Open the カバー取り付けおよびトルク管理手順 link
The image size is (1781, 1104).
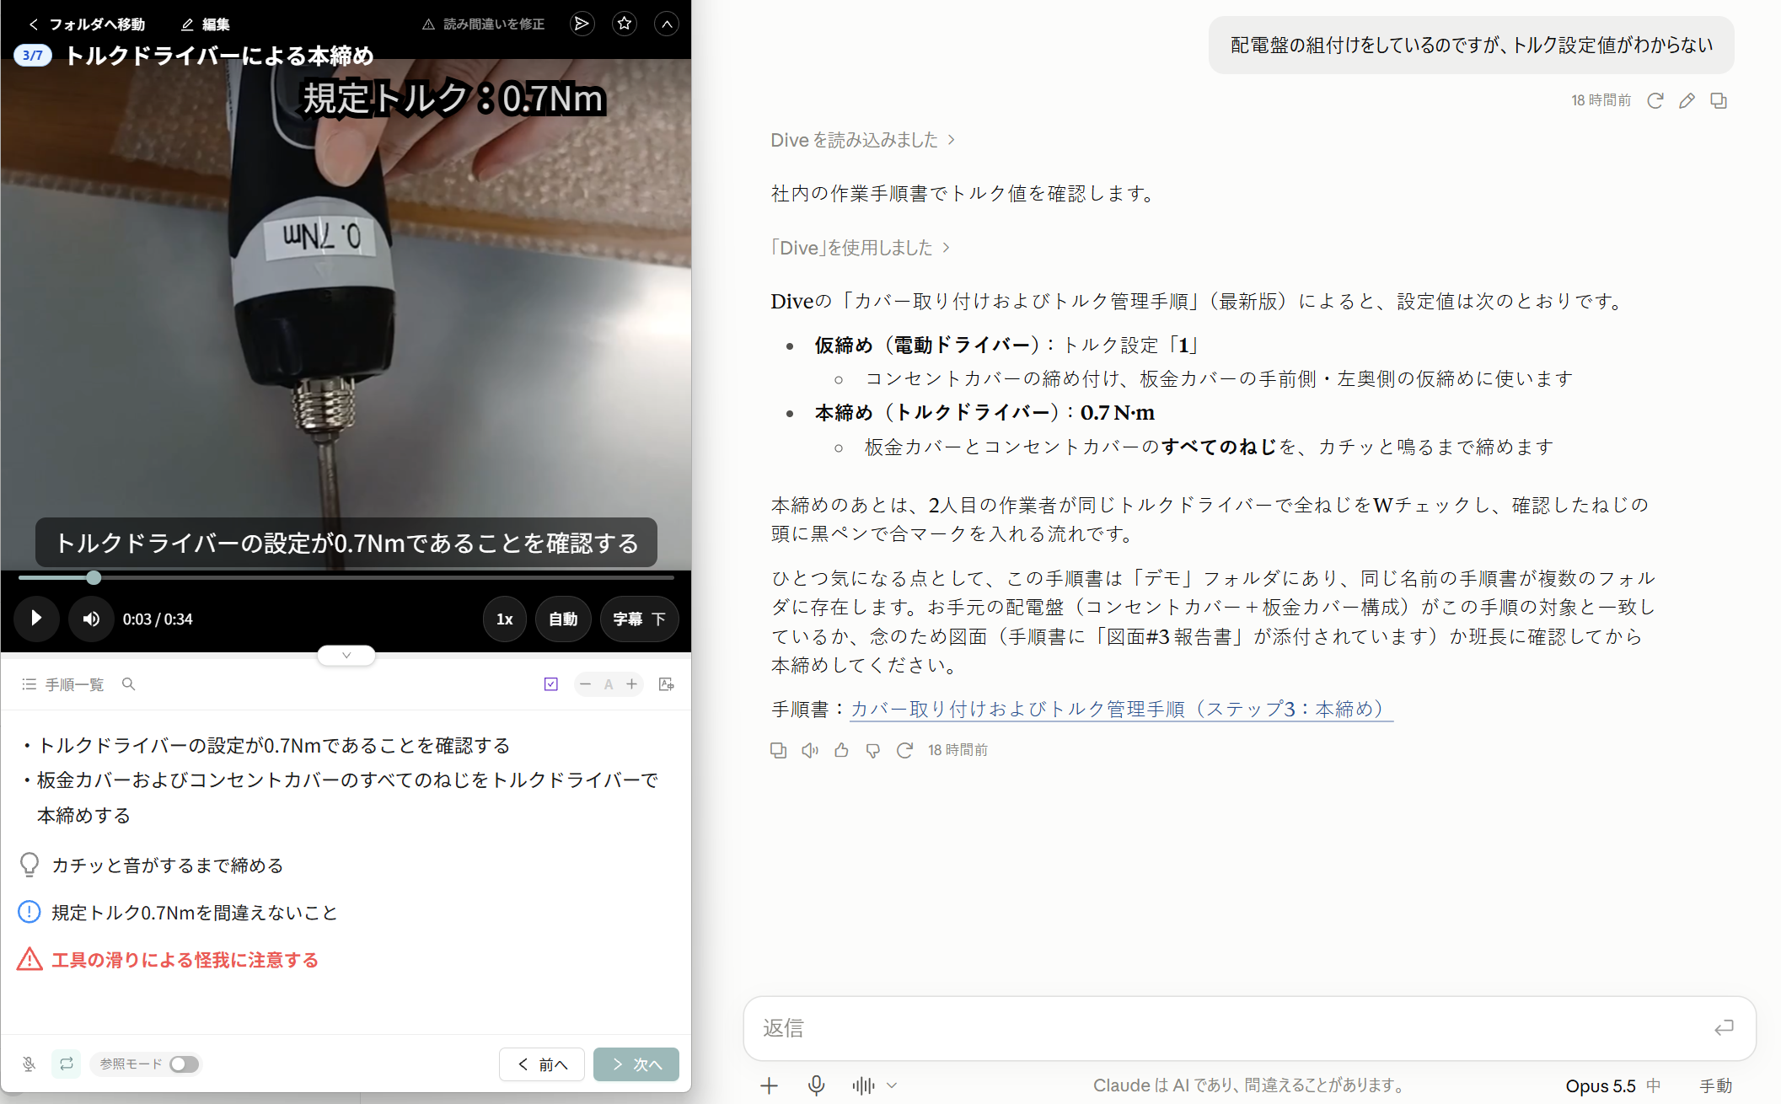(x=1121, y=710)
